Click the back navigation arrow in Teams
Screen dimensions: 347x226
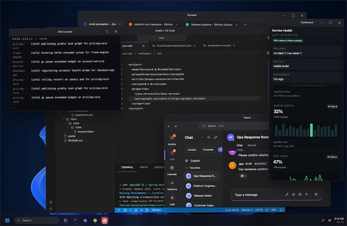(168, 126)
